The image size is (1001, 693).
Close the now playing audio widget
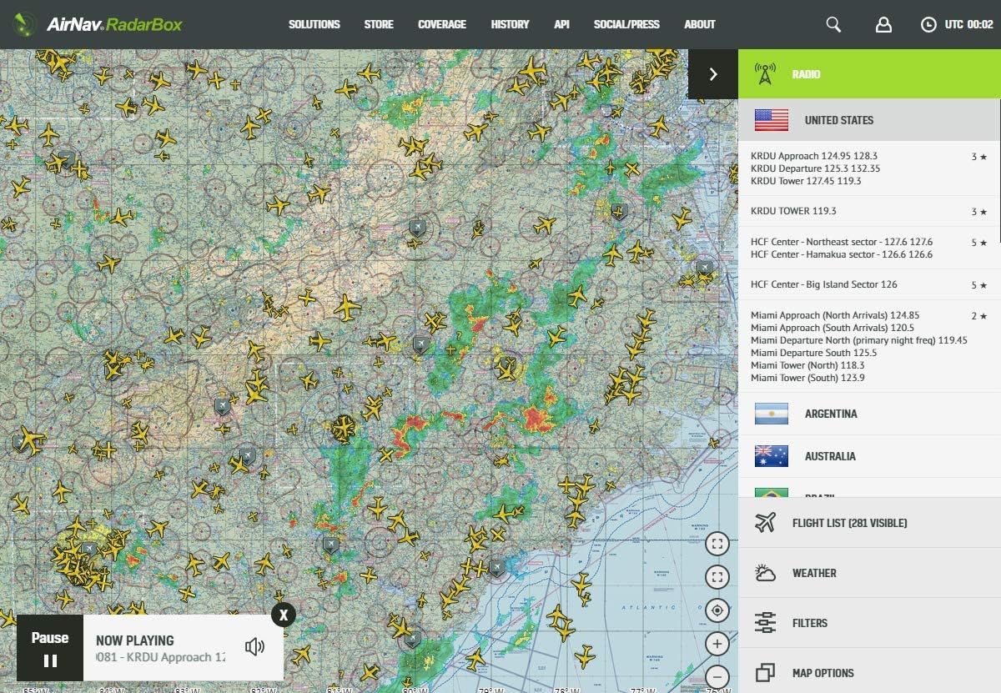(x=284, y=615)
